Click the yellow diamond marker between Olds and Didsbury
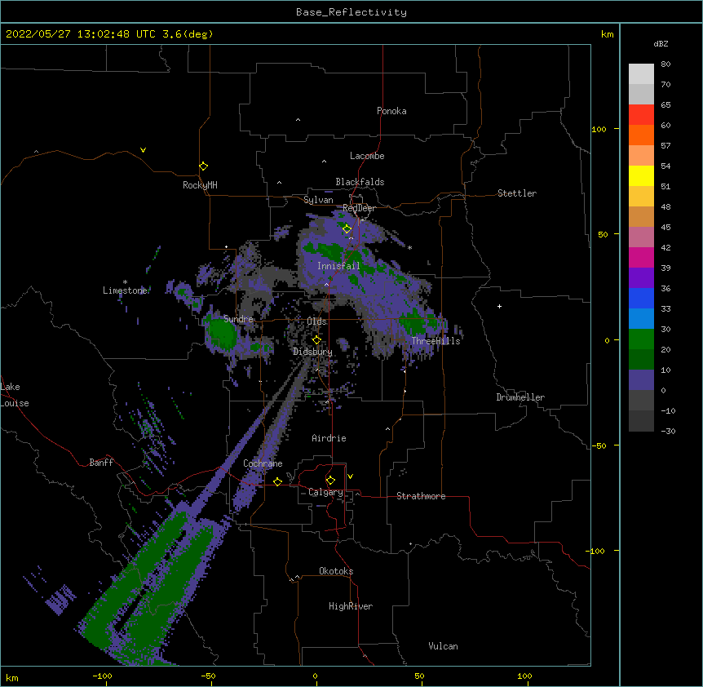The width and height of the screenshot is (703, 687). point(316,340)
